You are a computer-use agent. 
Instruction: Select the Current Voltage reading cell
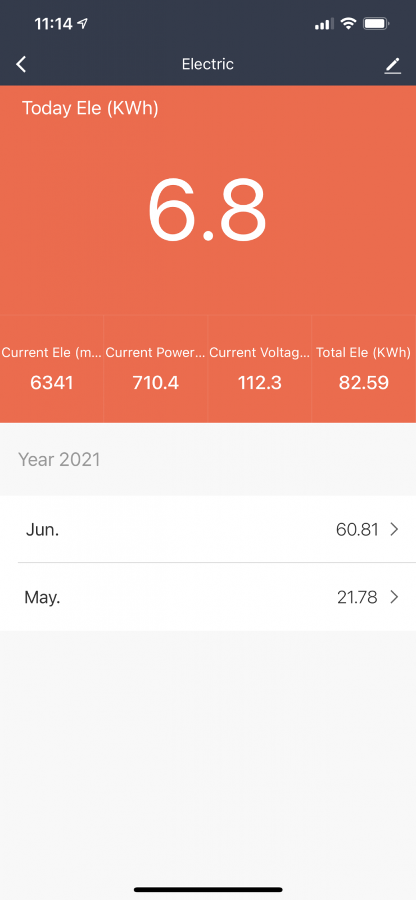coord(260,369)
